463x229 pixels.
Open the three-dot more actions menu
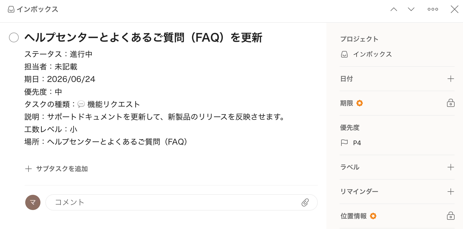coord(433,9)
